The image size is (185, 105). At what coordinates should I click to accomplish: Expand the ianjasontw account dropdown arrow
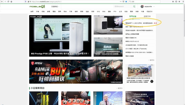click(x=154, y=6)
